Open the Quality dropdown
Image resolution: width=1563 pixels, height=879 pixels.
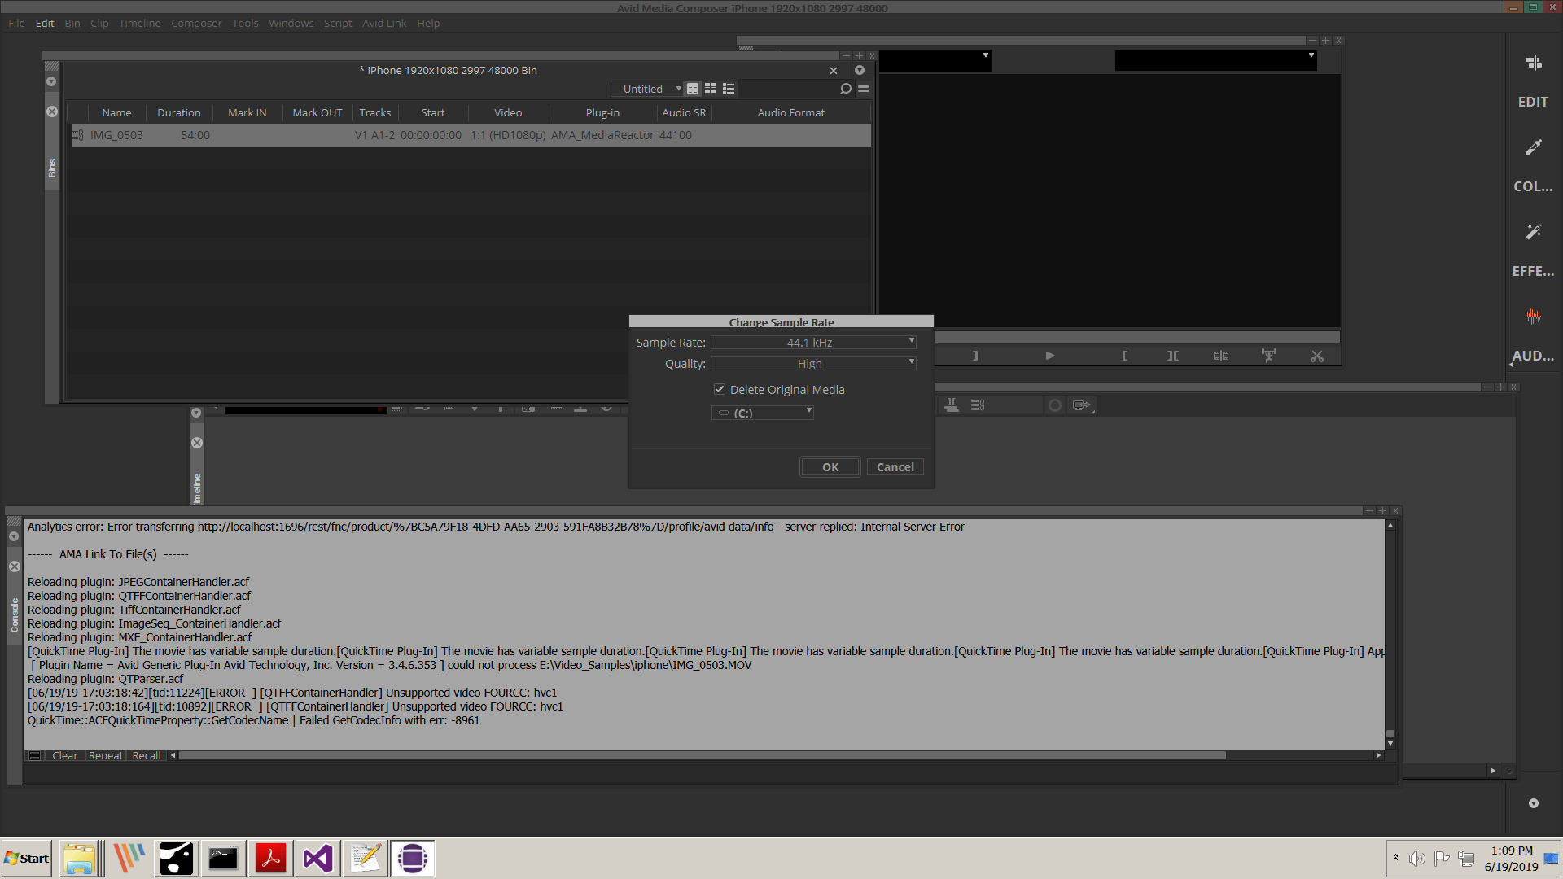[813, 364]
